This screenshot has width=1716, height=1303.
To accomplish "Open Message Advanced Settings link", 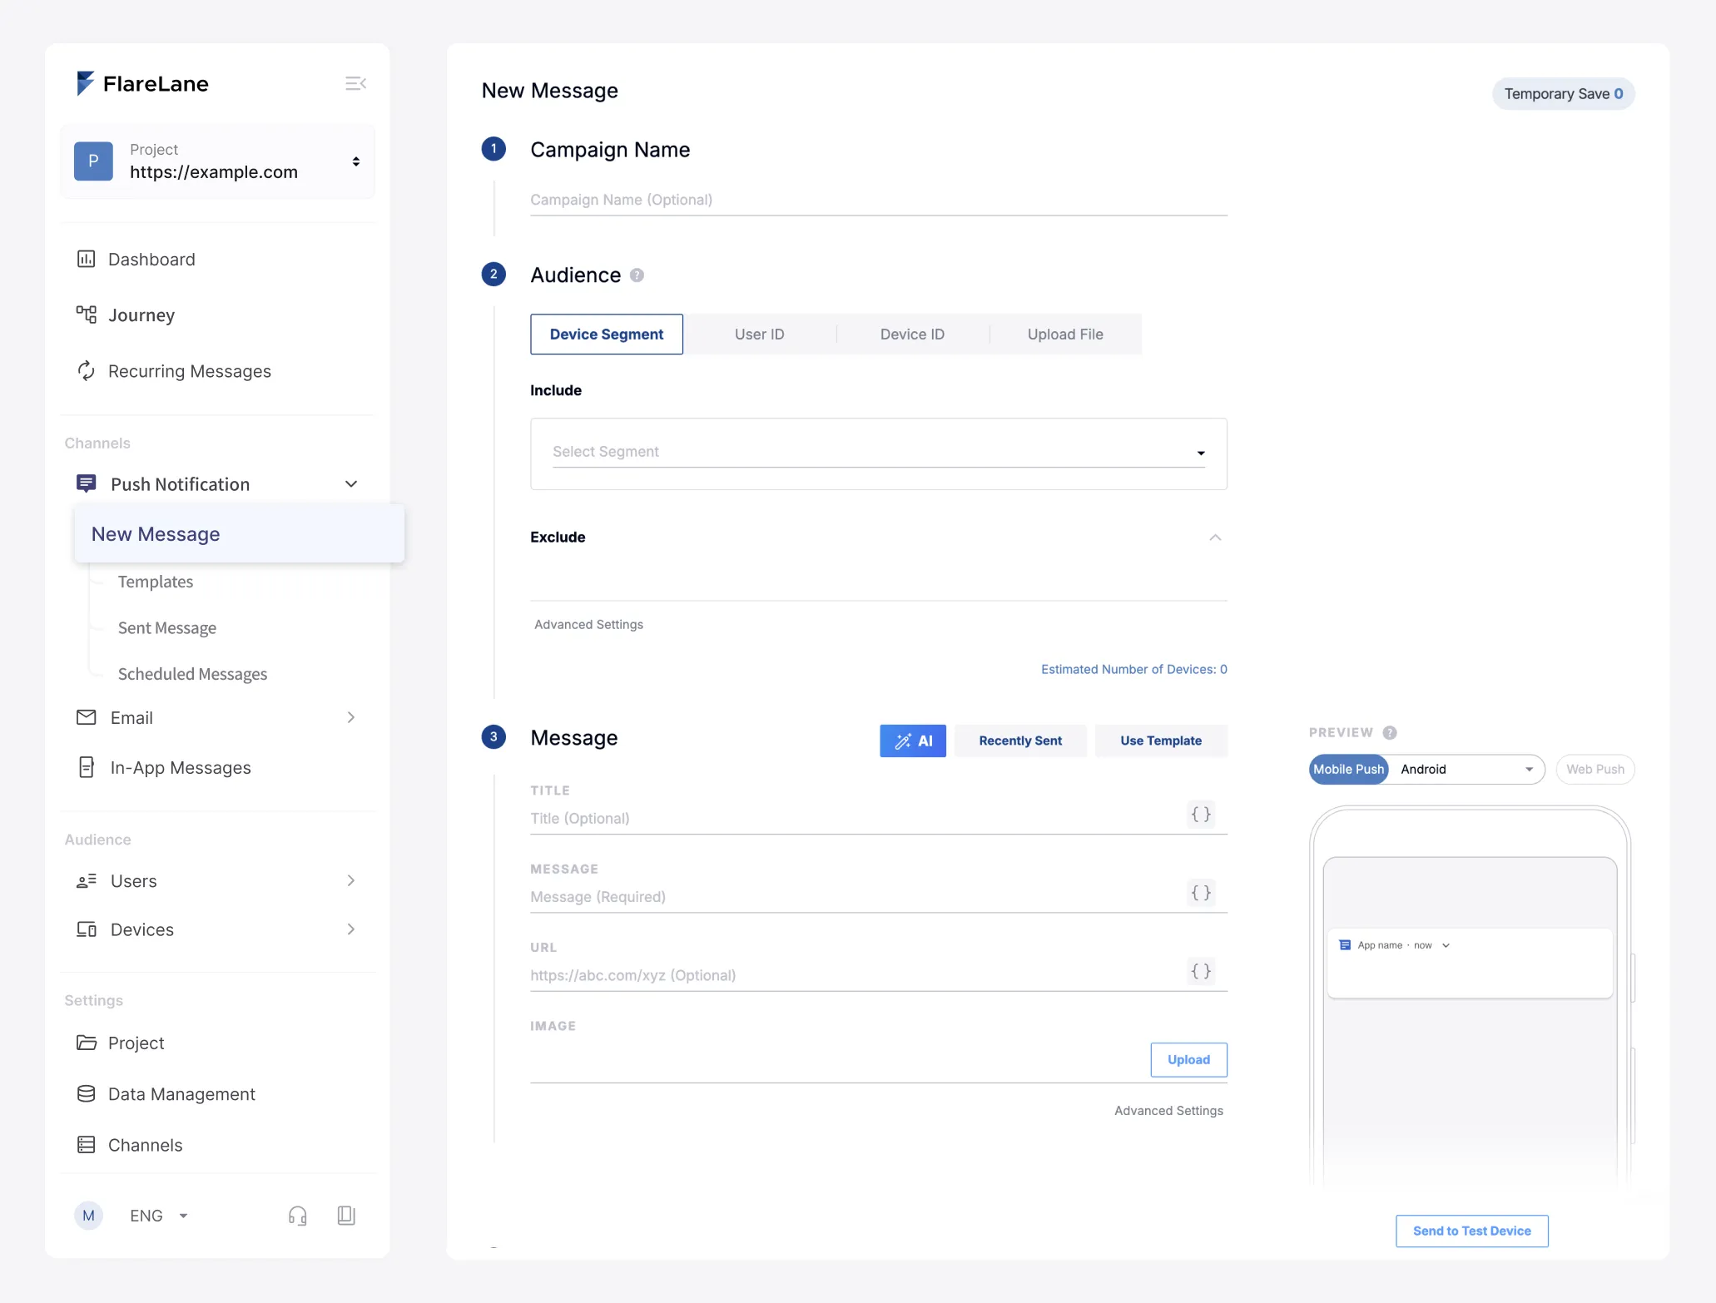I will (x=1168, y=1111).
